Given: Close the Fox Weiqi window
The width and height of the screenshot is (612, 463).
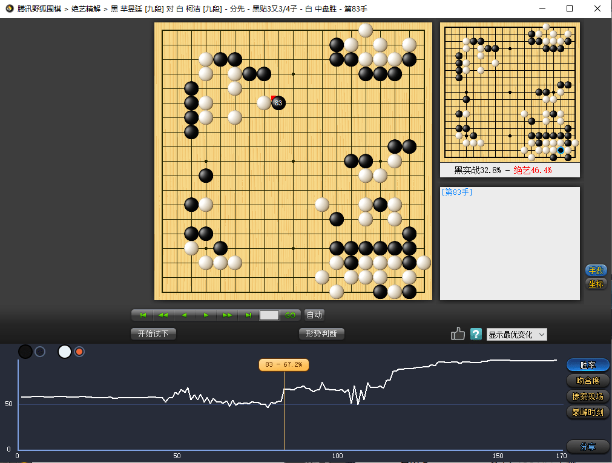Looking at the screenshot, I should [597, 8].
